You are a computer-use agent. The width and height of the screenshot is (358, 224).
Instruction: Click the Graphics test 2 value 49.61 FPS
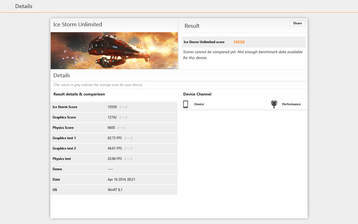pyautogui.click(x=115, y=148)
